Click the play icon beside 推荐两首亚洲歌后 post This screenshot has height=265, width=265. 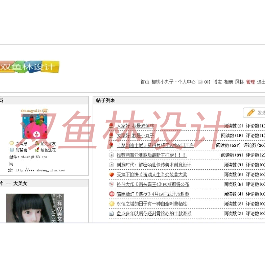click(x=112, y=155)
